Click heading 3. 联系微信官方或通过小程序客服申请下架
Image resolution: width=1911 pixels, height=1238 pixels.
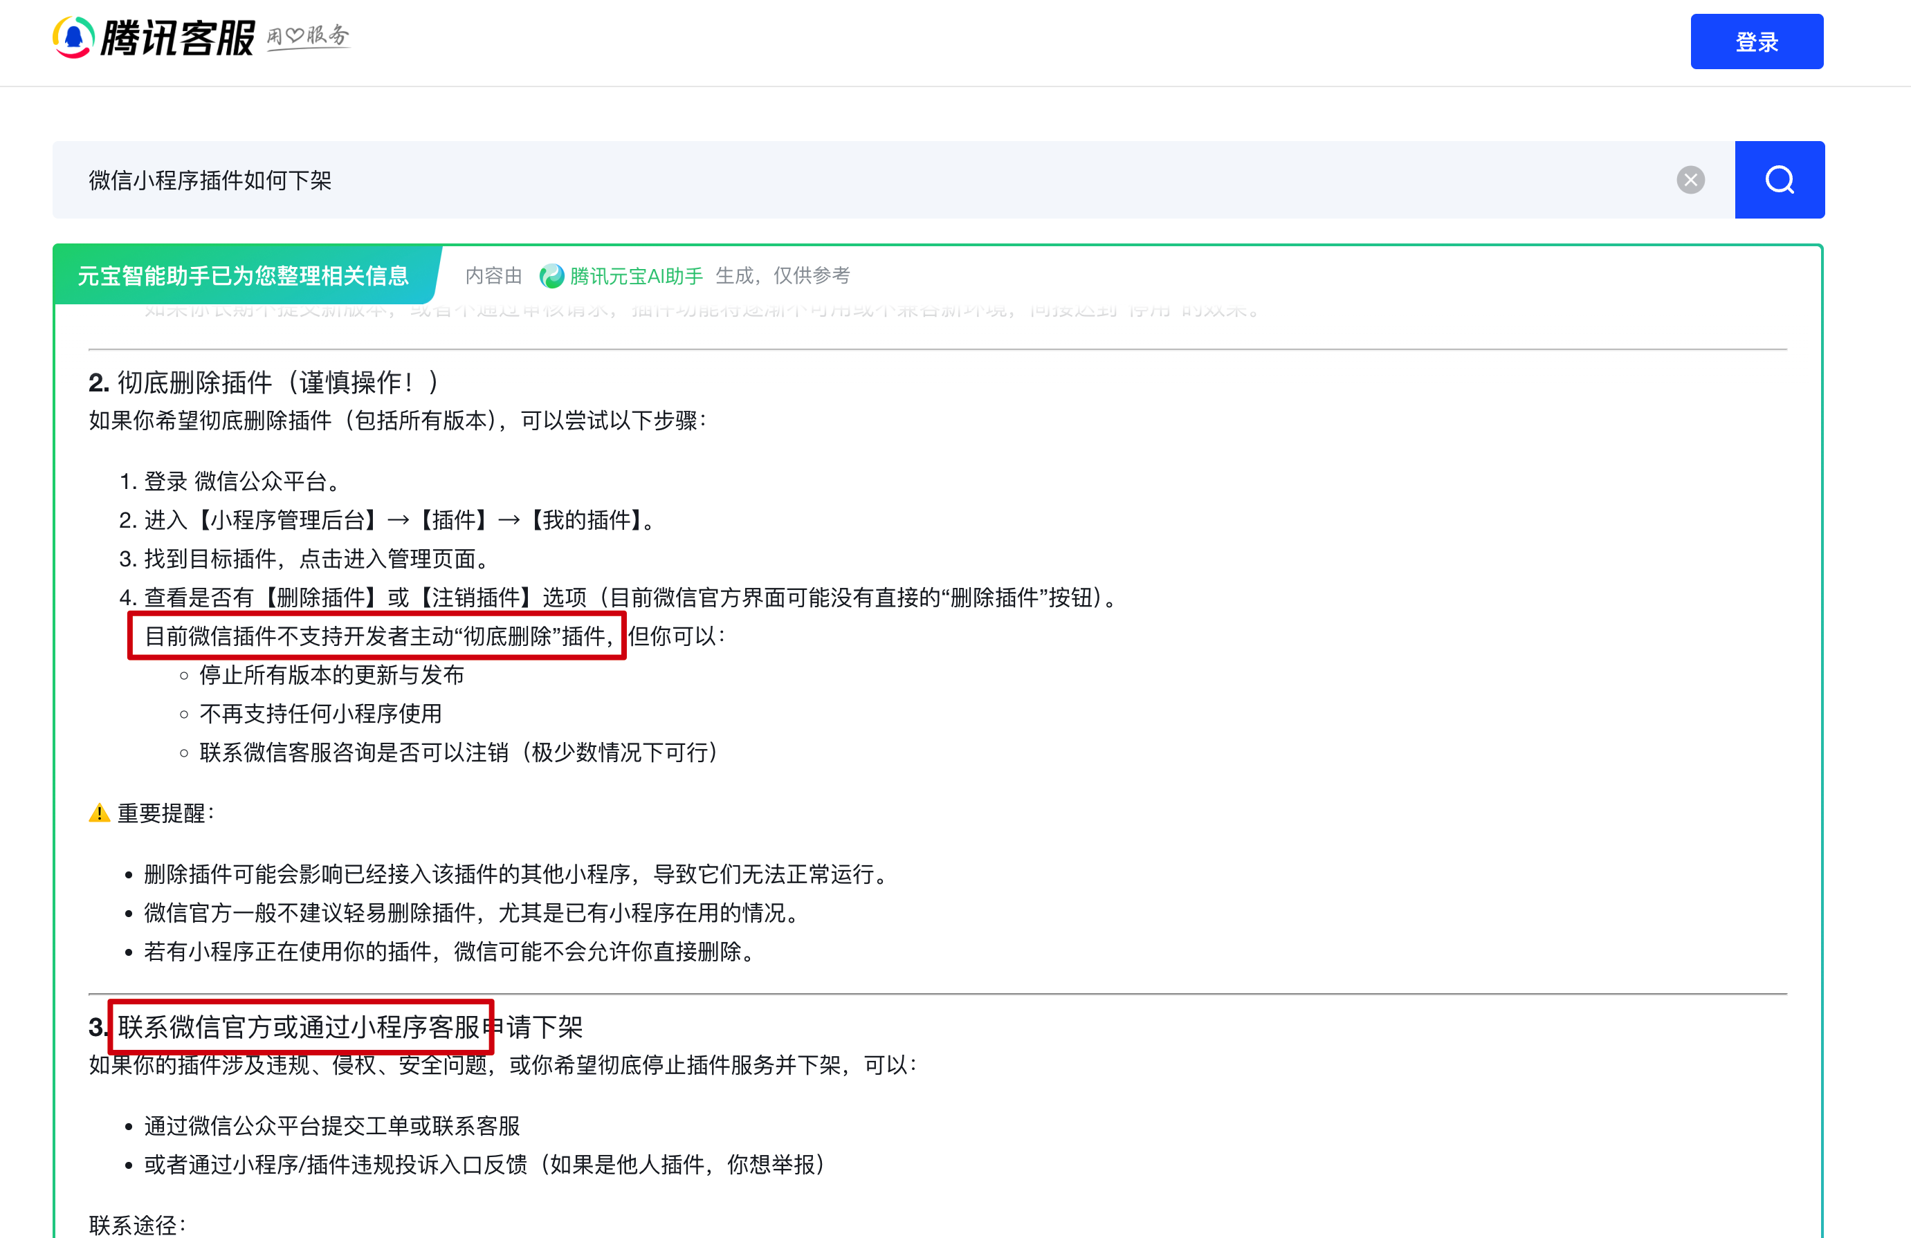pyautogui.click(x=336, y=1027)
